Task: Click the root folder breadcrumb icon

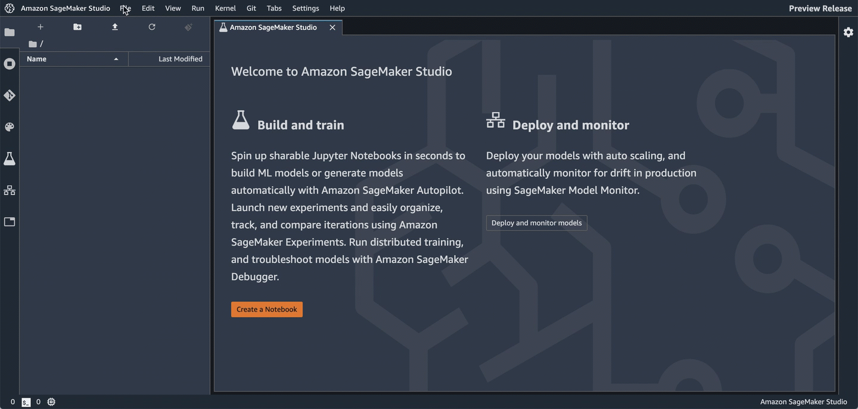Action: point(33,44)
